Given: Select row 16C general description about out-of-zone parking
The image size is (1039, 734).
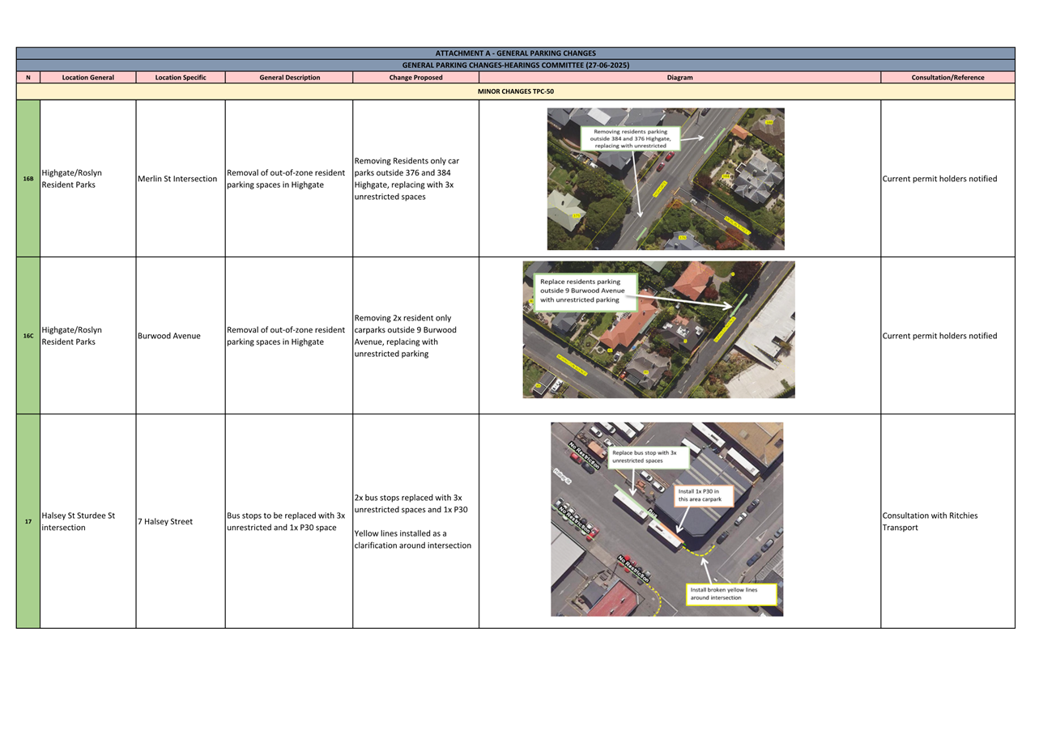Looking at the screenshot, I should click(286, 336).
